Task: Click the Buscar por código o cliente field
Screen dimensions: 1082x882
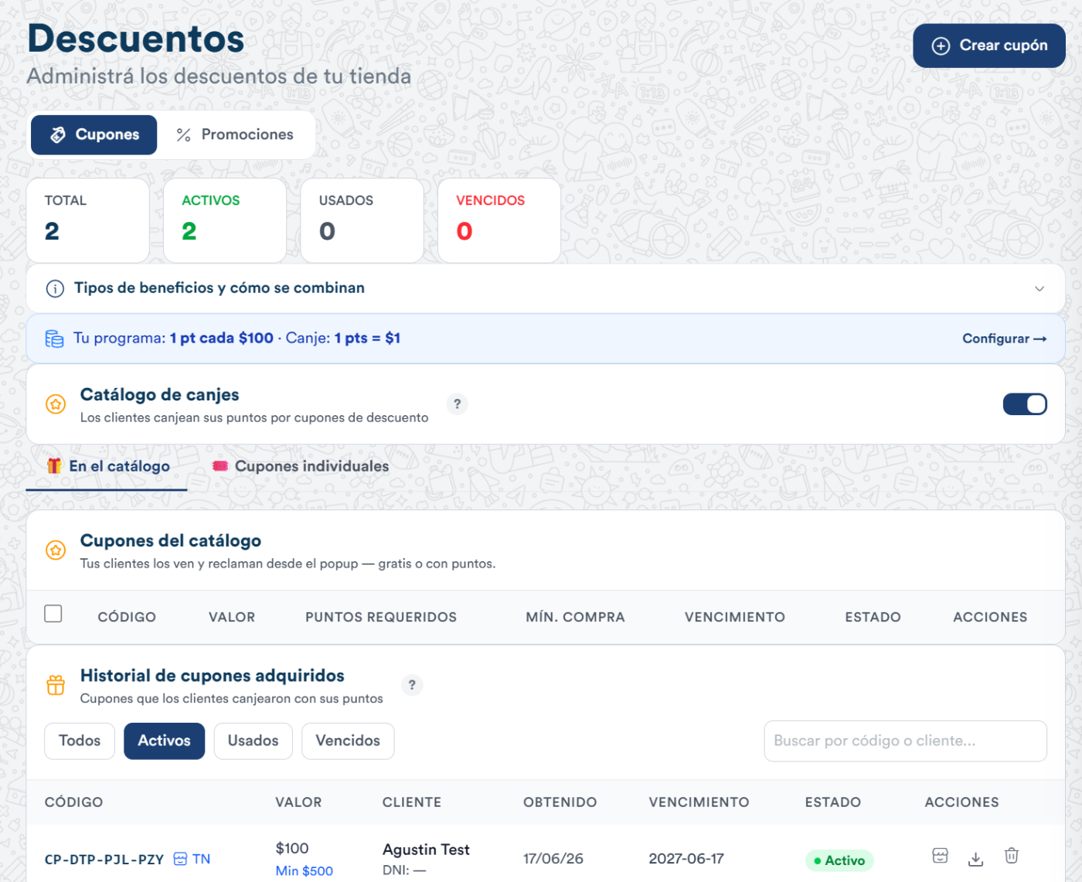Action: [905, 741]
